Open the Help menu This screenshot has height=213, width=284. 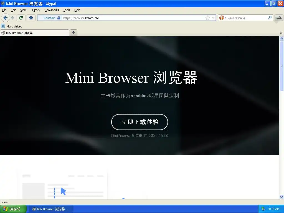pos(77,10)
